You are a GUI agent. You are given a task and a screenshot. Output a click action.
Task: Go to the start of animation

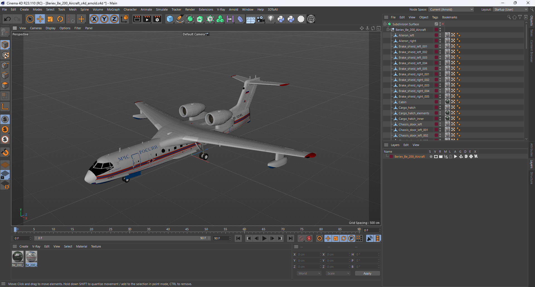(x=238, y=238)
